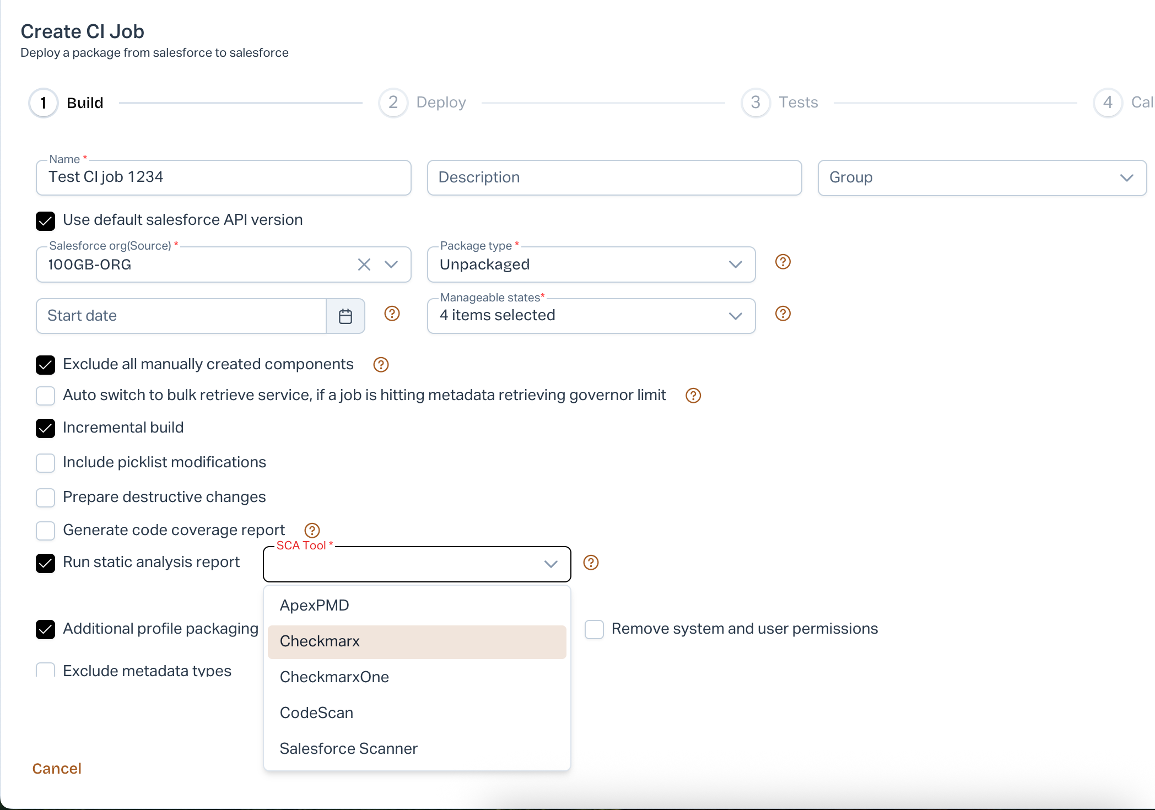Click help icon beside Start date field
Screen dimensions: 1155x810
pyautogui.click(x=392, y=314)
